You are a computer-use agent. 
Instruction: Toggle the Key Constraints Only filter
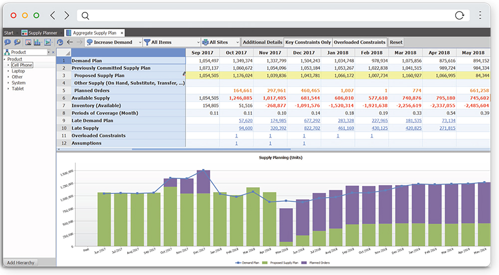(x=308, y=42)
